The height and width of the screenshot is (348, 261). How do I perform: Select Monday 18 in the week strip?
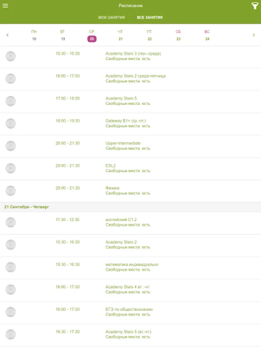coord(34,35)
